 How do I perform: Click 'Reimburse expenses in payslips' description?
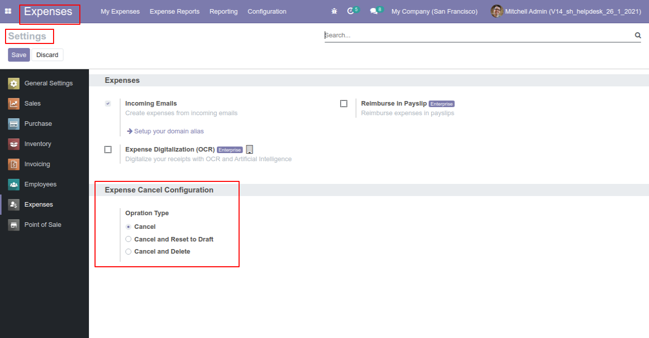(x=407, y=113)
